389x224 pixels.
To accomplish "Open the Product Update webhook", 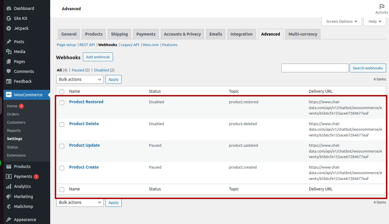I will 84,145.
